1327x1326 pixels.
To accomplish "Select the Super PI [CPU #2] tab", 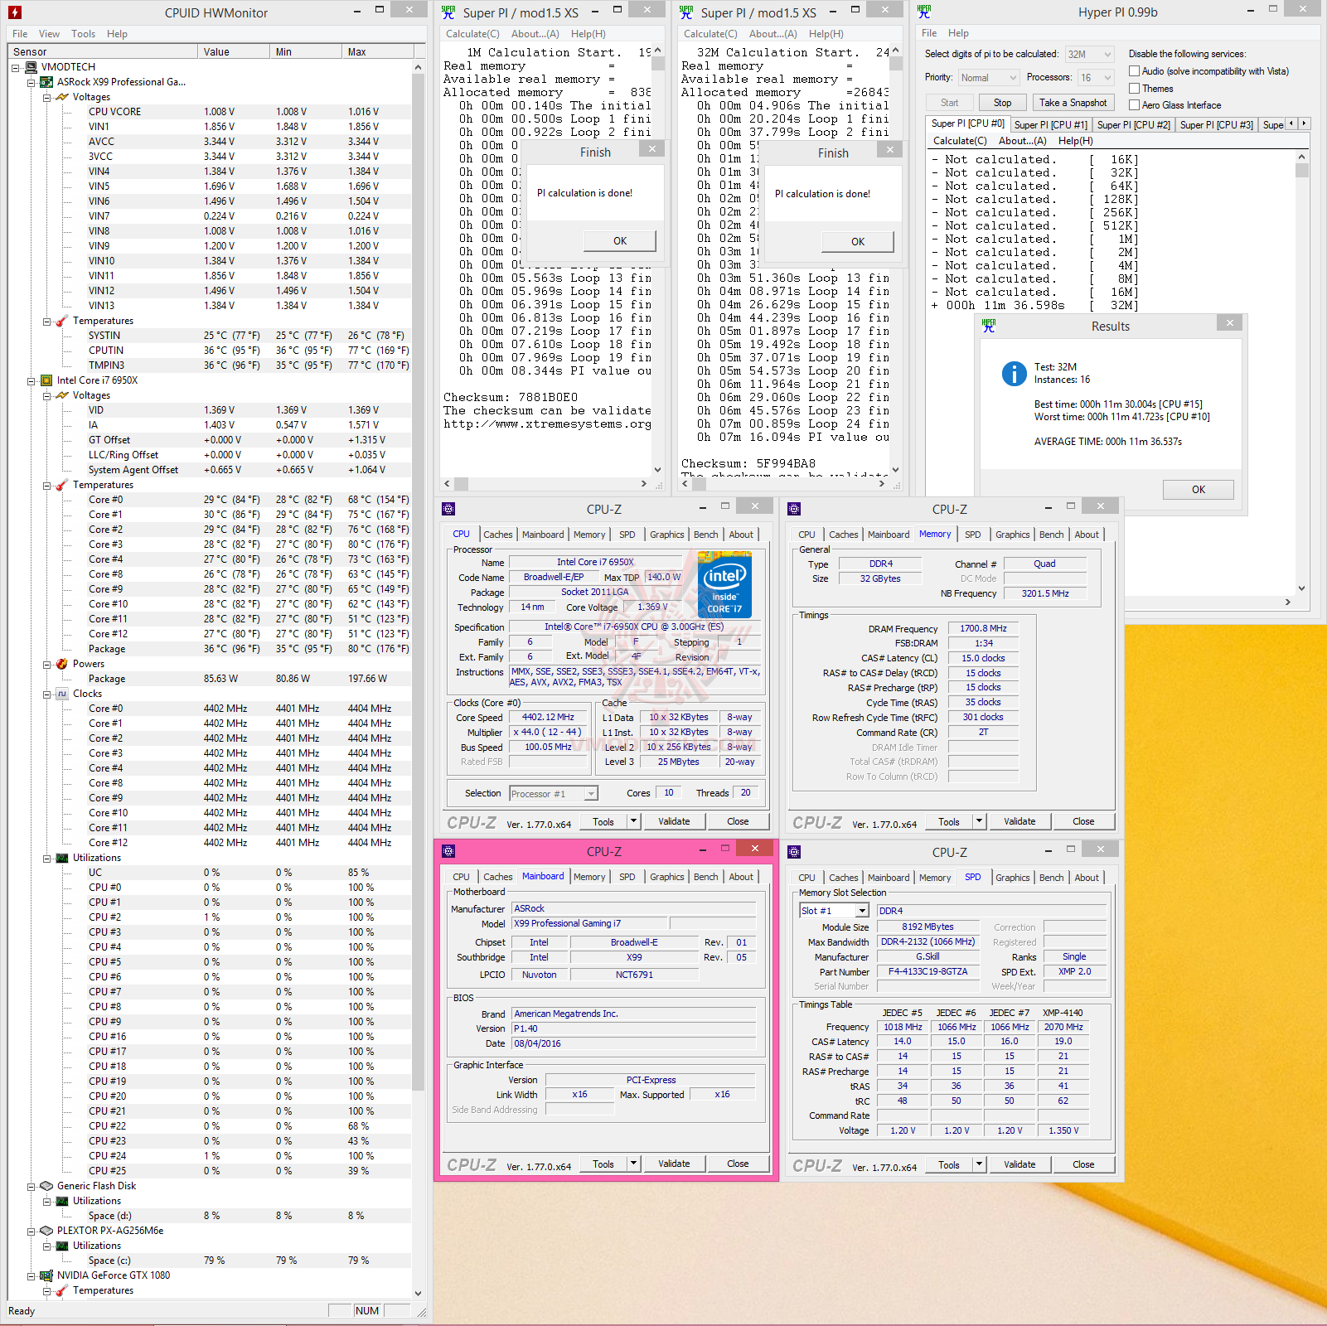I will (x=1133, y=125).
